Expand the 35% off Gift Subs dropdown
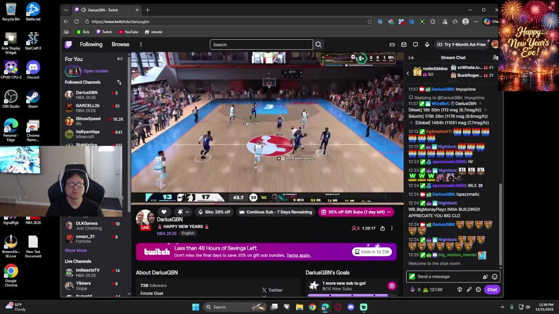The height and width of the screenshot is (314, 559). click(388, 212)
